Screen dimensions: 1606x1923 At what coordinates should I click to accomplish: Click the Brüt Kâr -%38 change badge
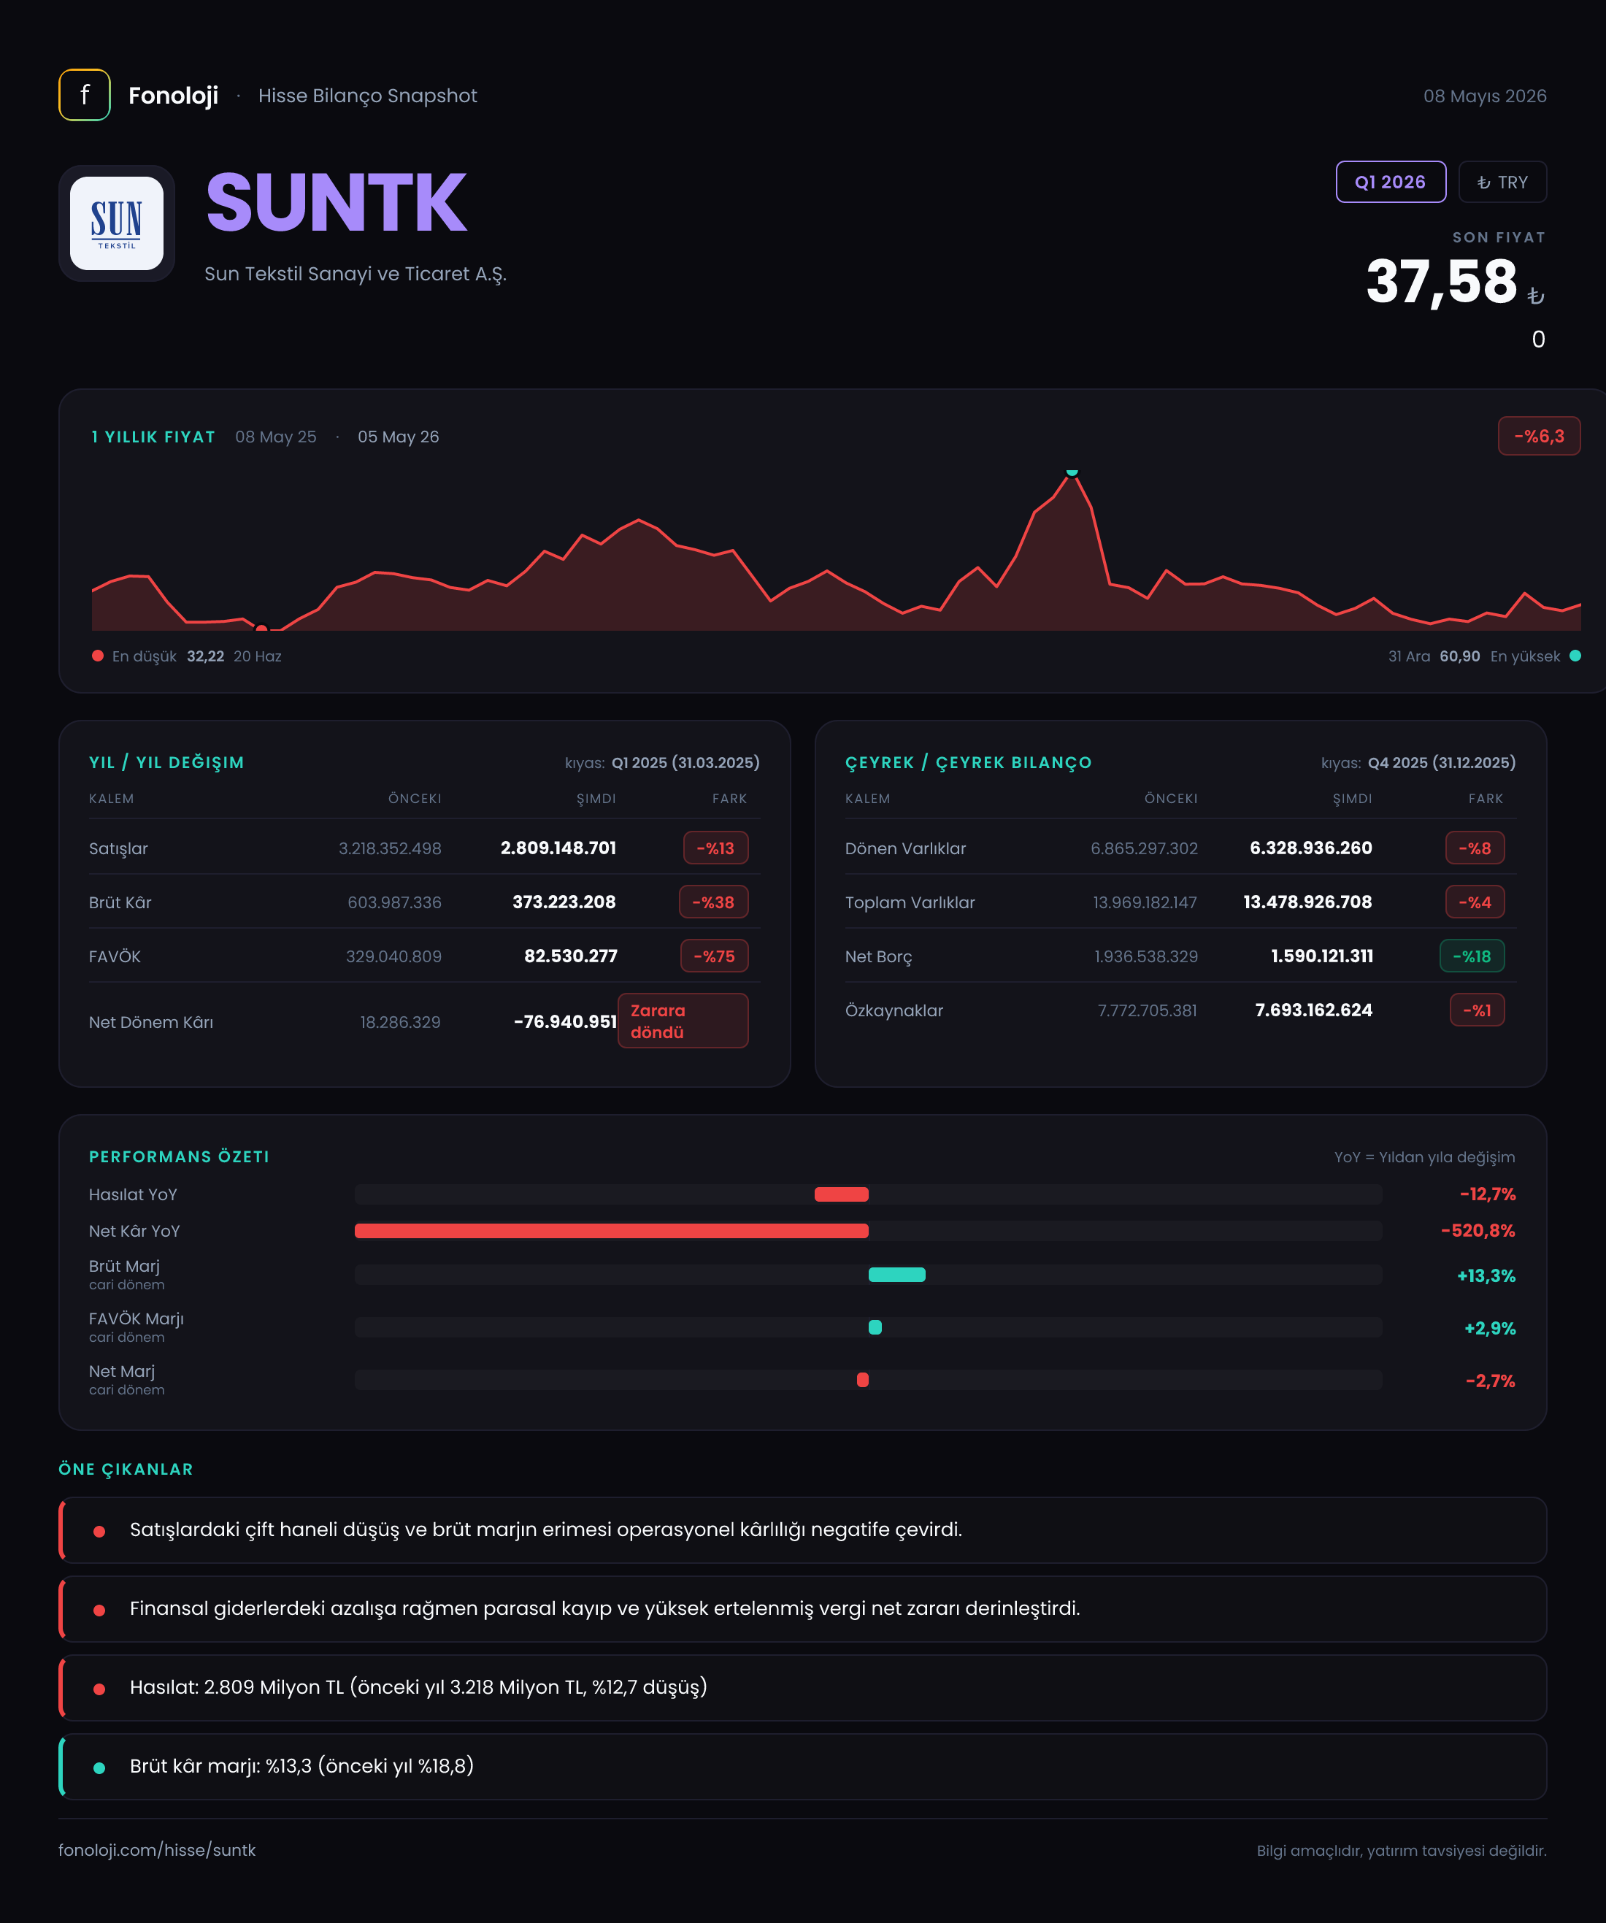point(713,902)
